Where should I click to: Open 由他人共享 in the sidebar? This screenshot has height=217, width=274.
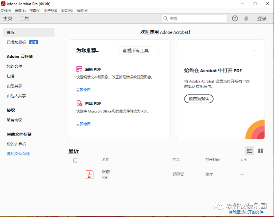tap(17, 96)
